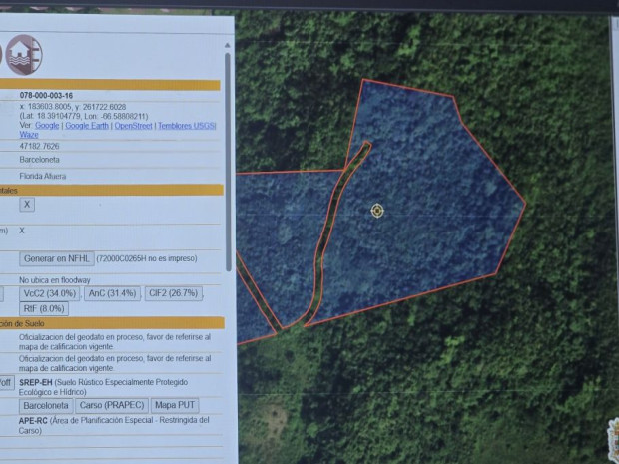
Task: Click the info panel vertical scrollbar
Action: tap(228, 160)
